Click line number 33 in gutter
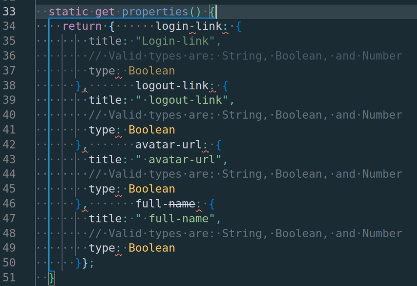 click(x=9, y=12)
